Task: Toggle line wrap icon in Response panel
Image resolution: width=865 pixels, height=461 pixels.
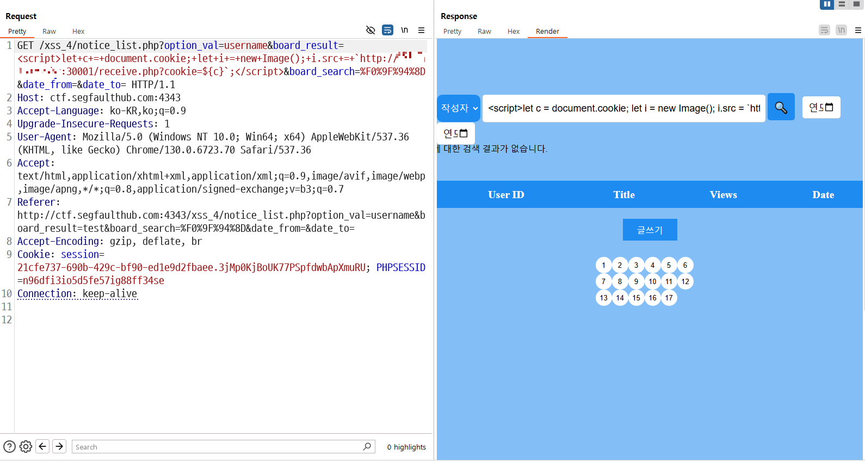Action: coord(824,30)
